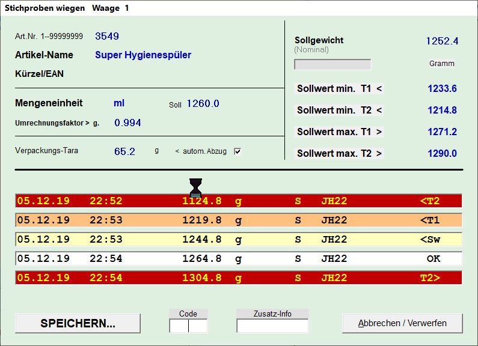Choose the white 1264.8 g OK row
This screenshot has width=478, height=346.
[x=239, y=259]
